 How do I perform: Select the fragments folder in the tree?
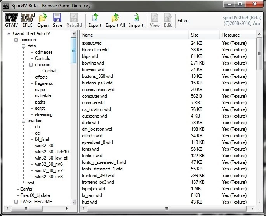[x=44, y=83]
